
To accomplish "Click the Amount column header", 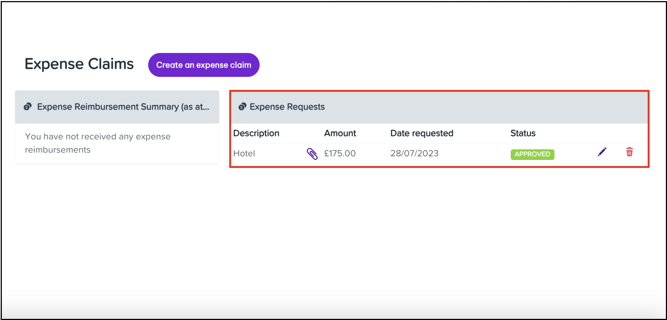I will pos(340,134).
